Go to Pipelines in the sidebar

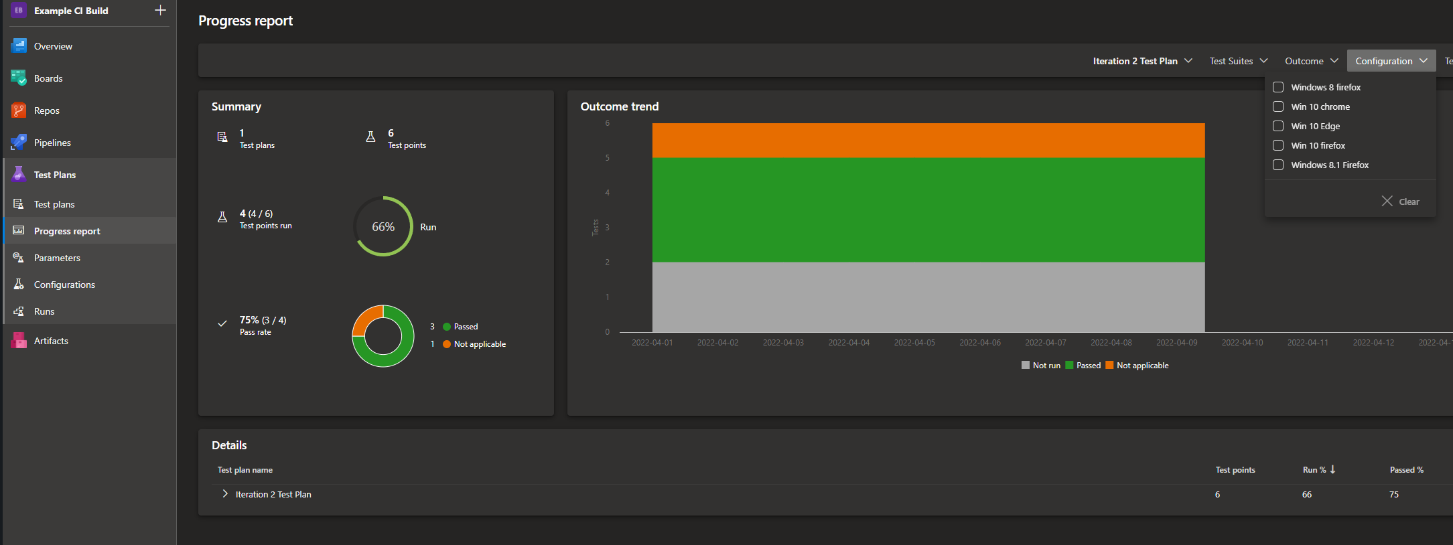52,143
